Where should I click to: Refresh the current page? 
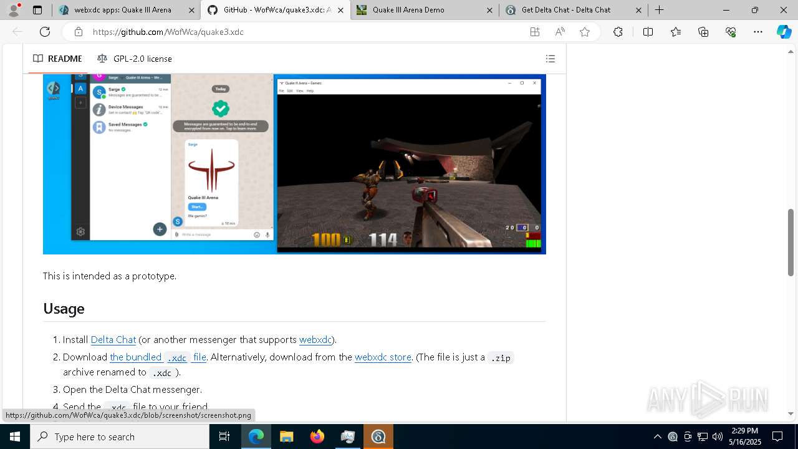point(45,32)
